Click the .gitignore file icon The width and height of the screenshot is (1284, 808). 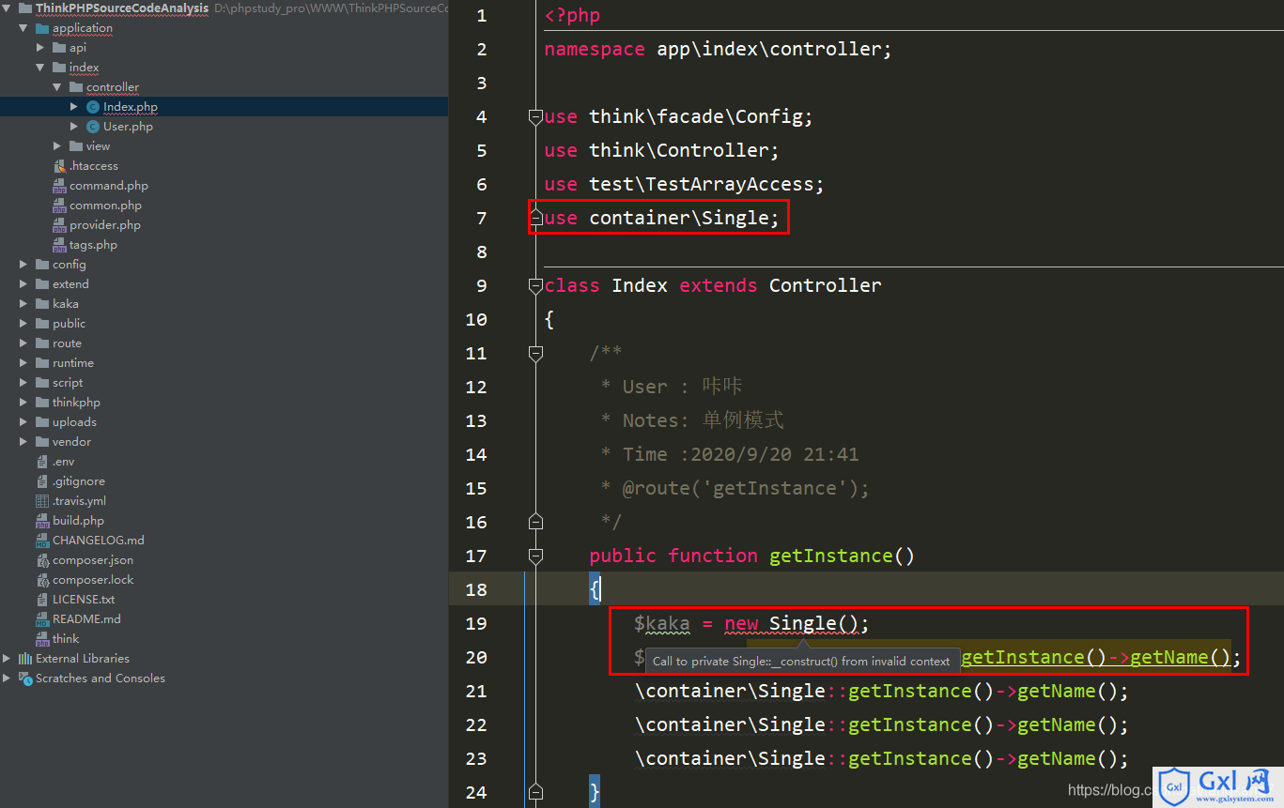point(42,481)
